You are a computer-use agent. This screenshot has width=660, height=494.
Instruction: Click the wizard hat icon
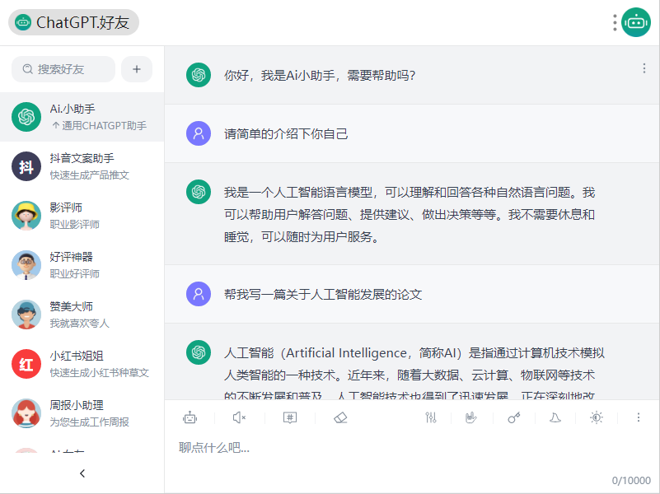click(555, 417)
